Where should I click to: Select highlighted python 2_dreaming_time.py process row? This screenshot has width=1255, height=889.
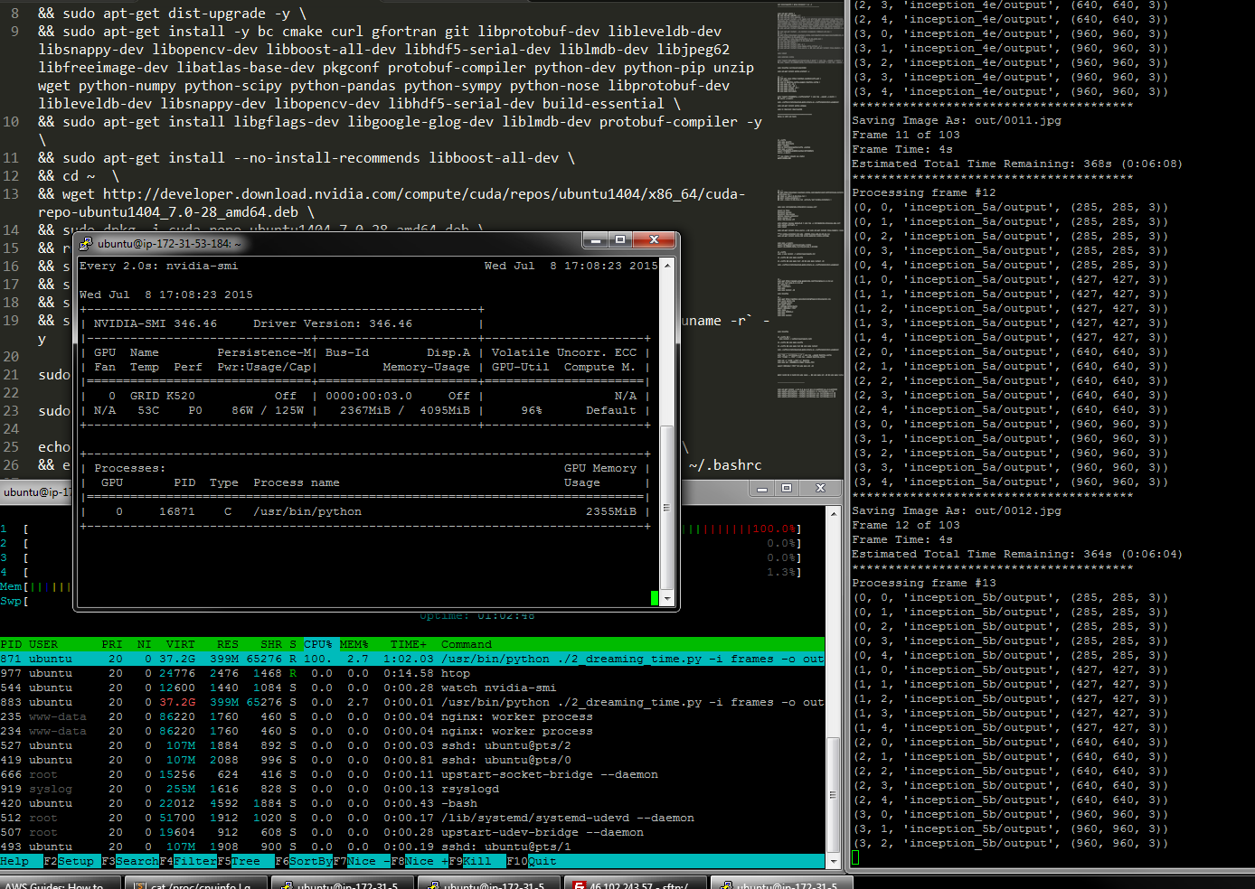click(412, 659)
